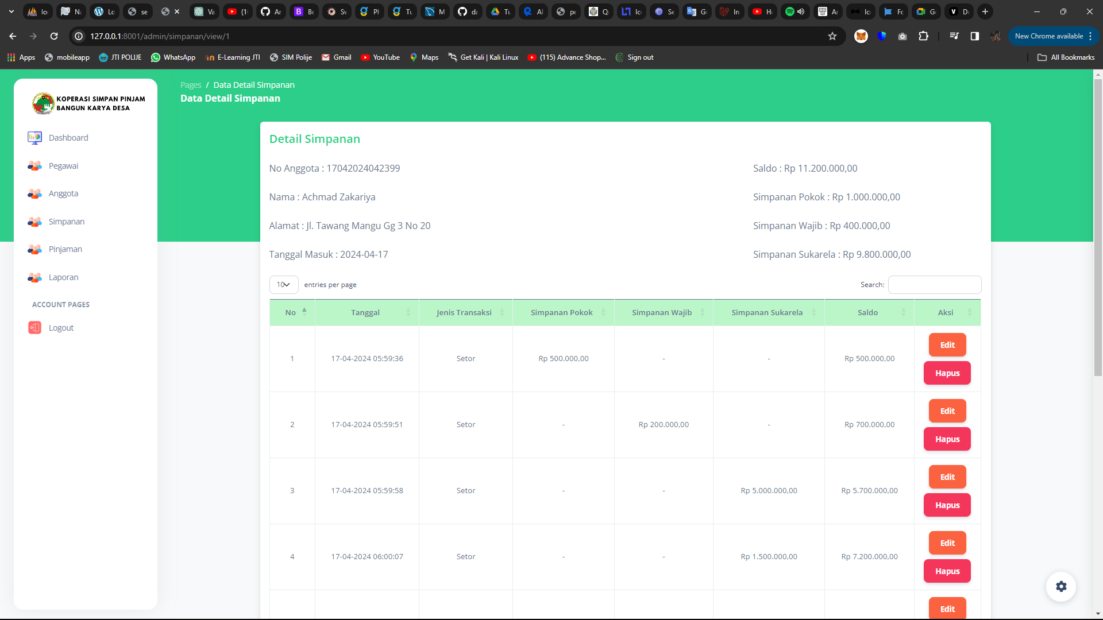This screenshot has width=1103, height=620.
Task: Open the Get Kali Linux bookmark
Action: tap(483, 57)
